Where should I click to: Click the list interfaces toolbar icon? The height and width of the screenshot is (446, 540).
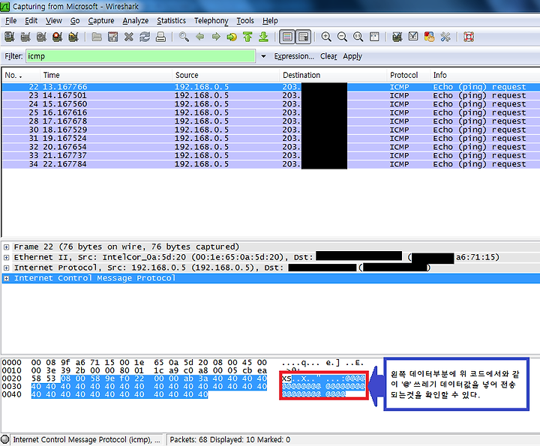[9, 37]
